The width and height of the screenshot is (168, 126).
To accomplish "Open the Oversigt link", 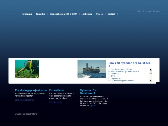I will pyautogui.click(x=147, y=11).
